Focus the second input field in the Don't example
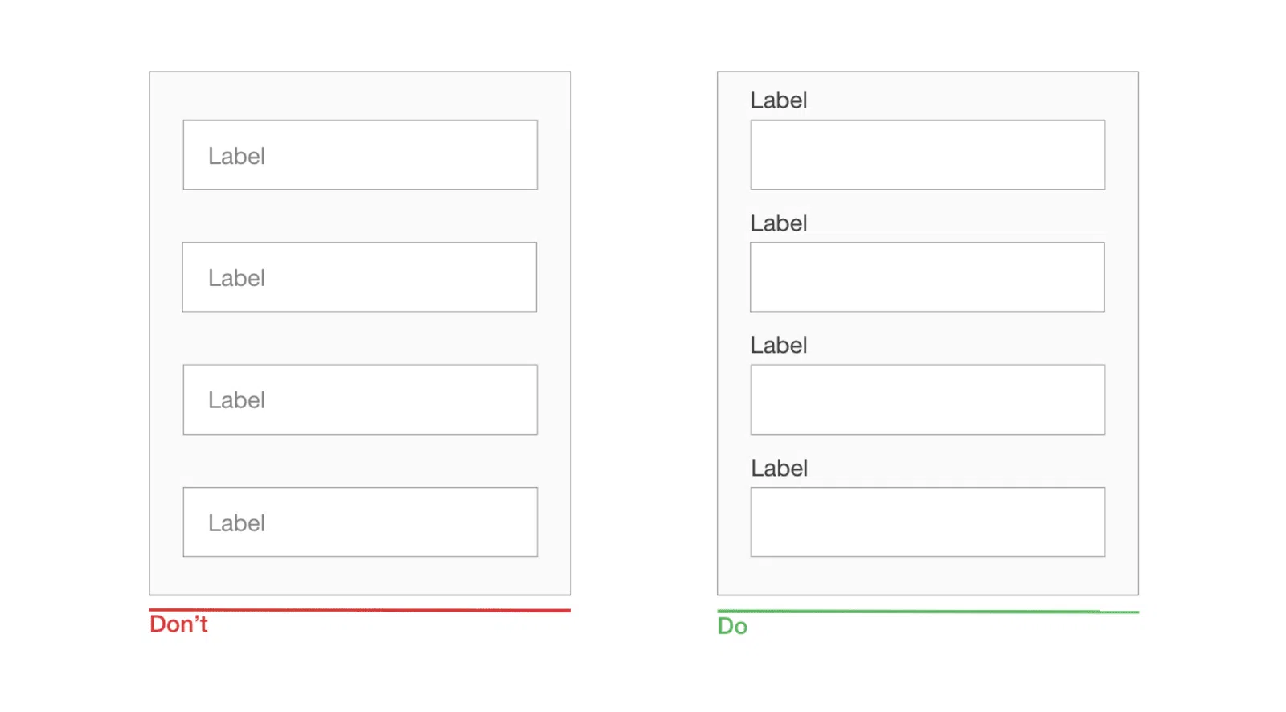 (359, 277)
